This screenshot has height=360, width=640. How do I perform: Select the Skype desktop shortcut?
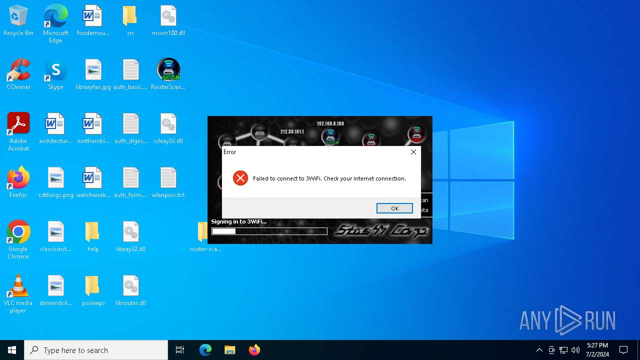(55, 74)
